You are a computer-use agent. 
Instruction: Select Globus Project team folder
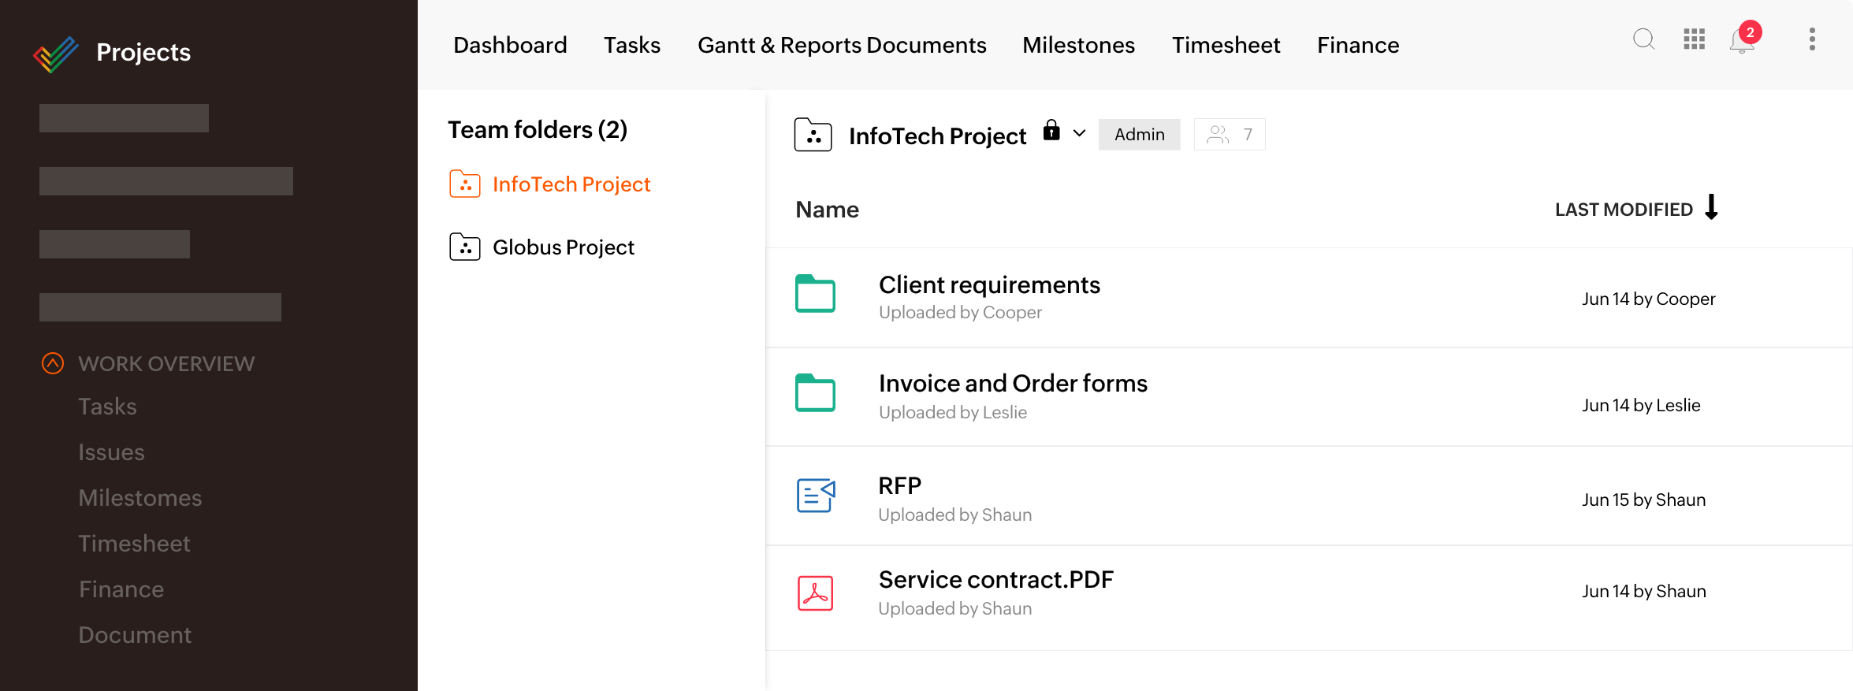(x=563, y=247)
